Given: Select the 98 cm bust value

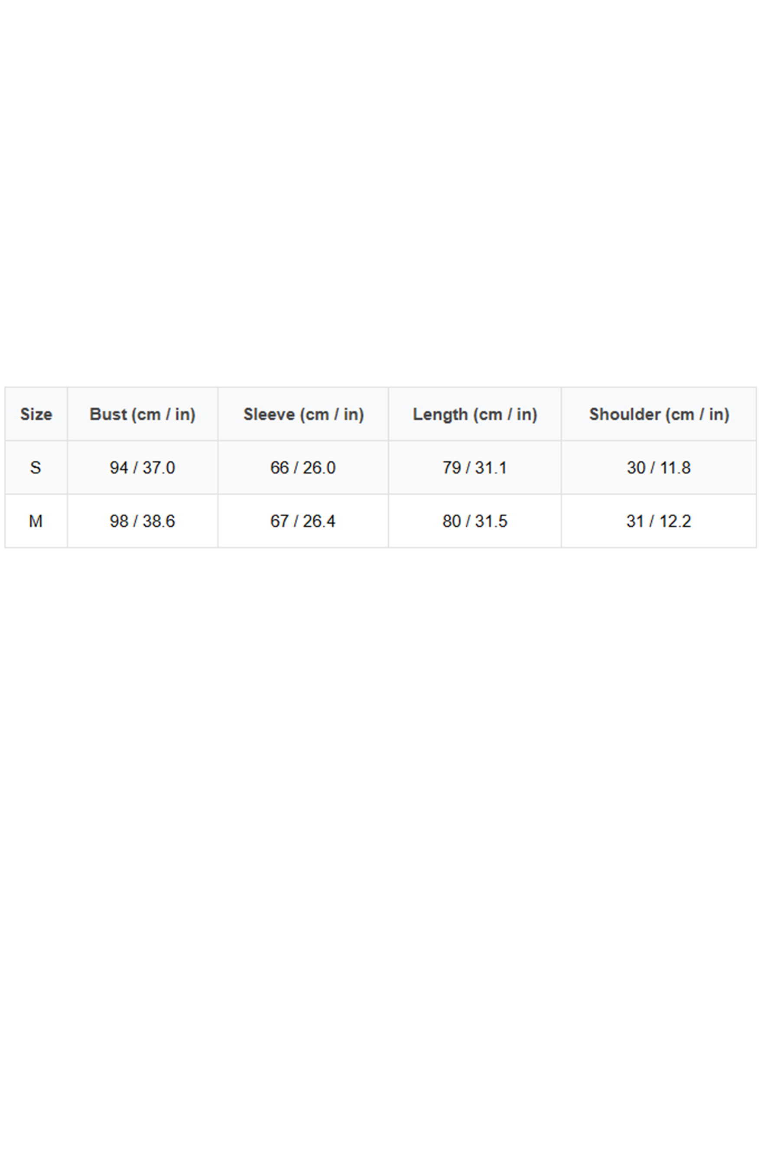Looking at the screenshot, I should click(119, 521).
